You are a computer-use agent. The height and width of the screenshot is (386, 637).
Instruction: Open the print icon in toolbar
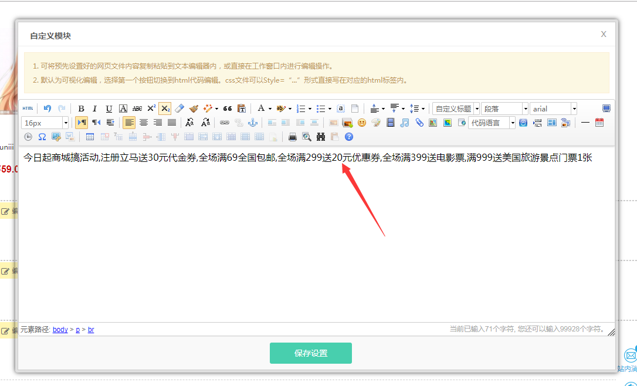point(293,137)
